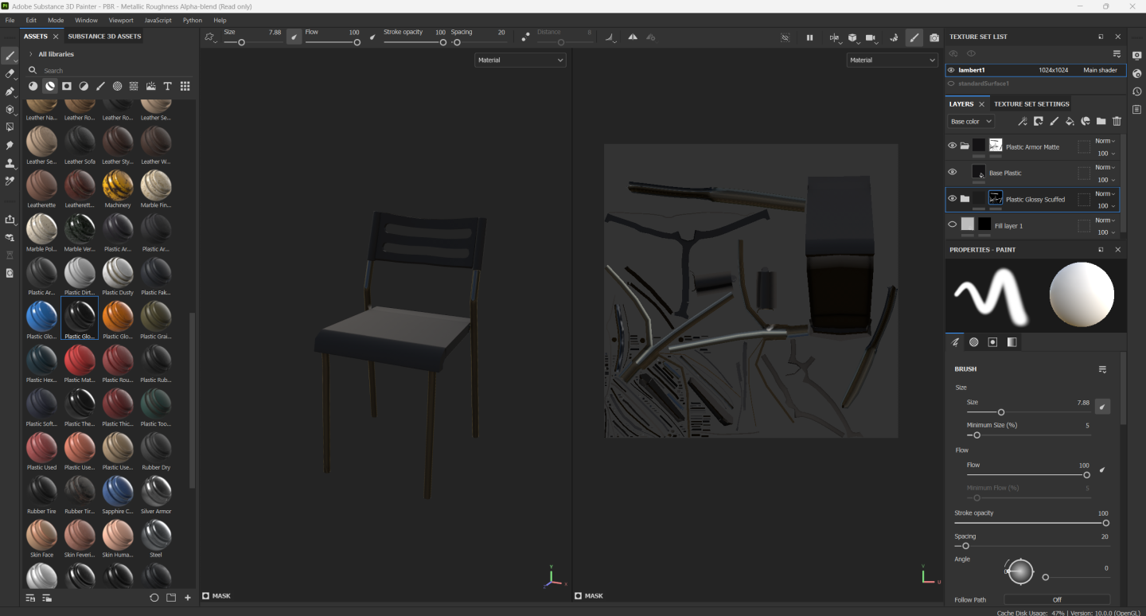Open brush presets menu in Brush section

pyautogui.click(x=1102, y=369)
